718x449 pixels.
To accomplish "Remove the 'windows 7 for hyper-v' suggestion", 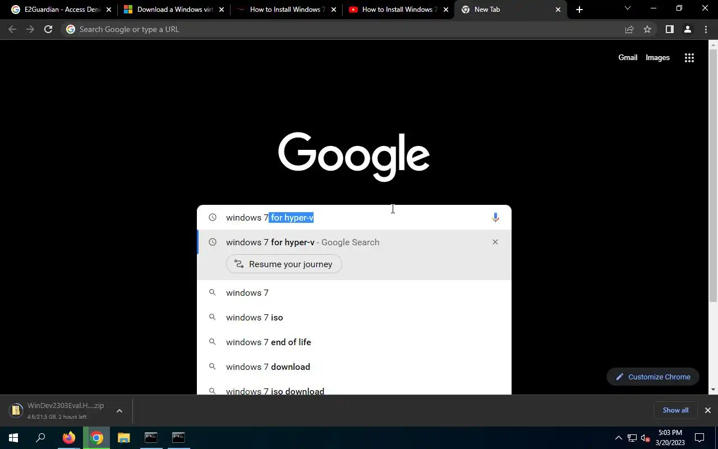I will point(495,242).
